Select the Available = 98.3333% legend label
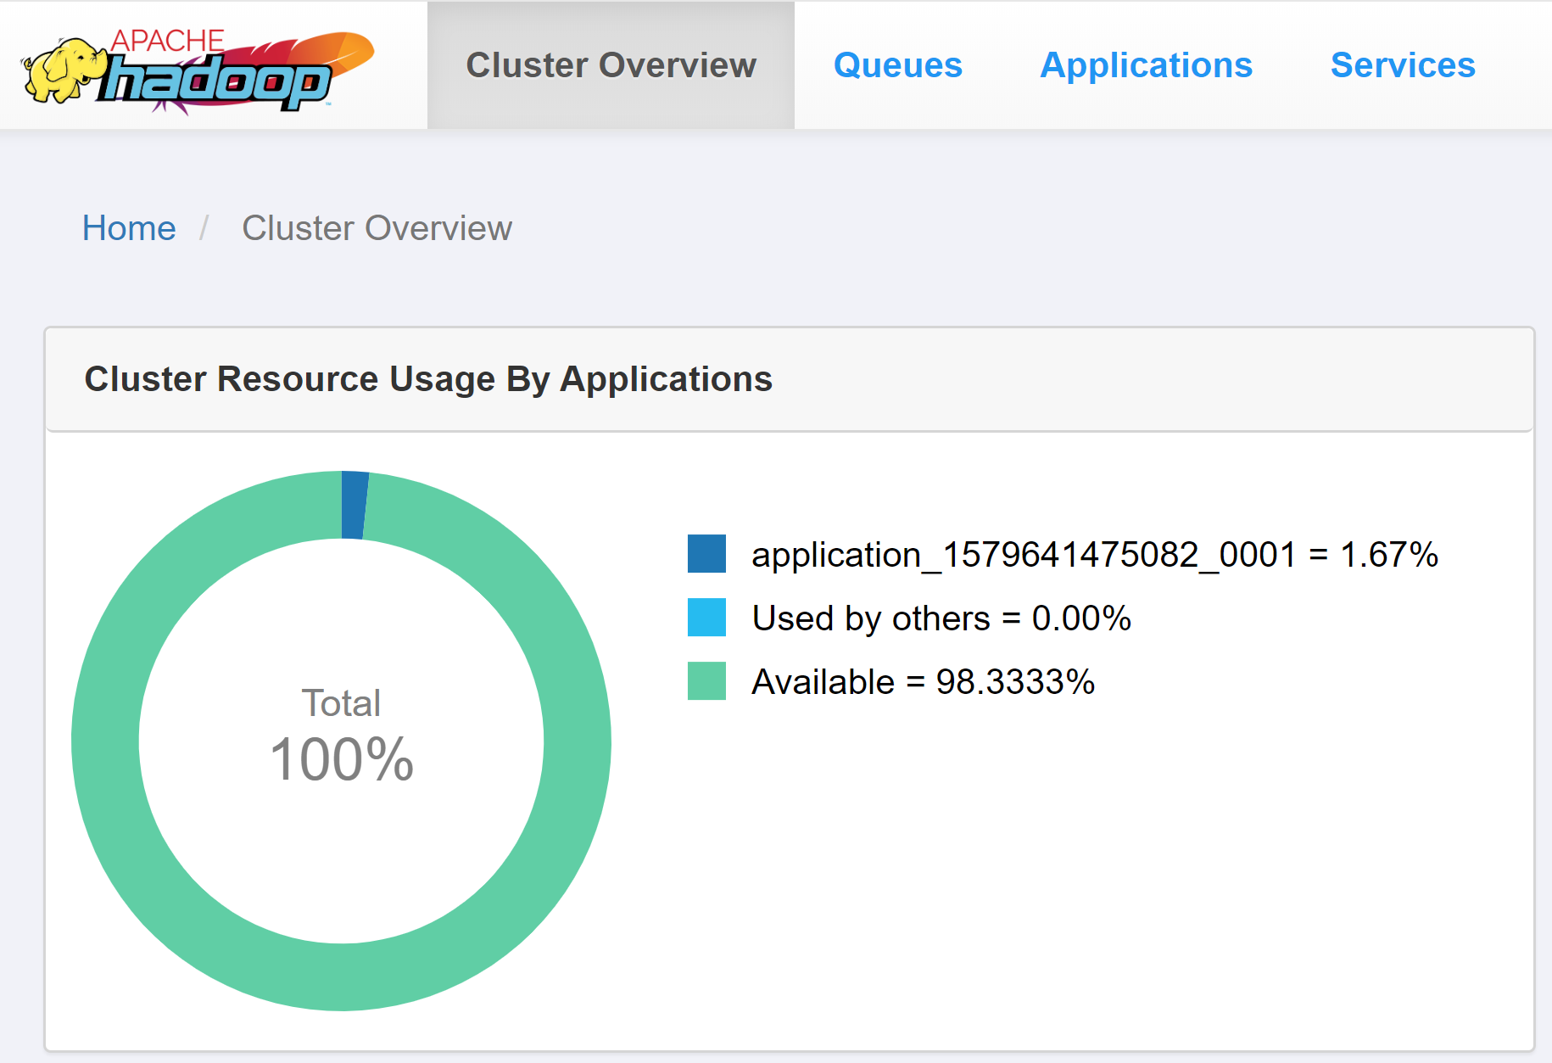 coord(923,682)
